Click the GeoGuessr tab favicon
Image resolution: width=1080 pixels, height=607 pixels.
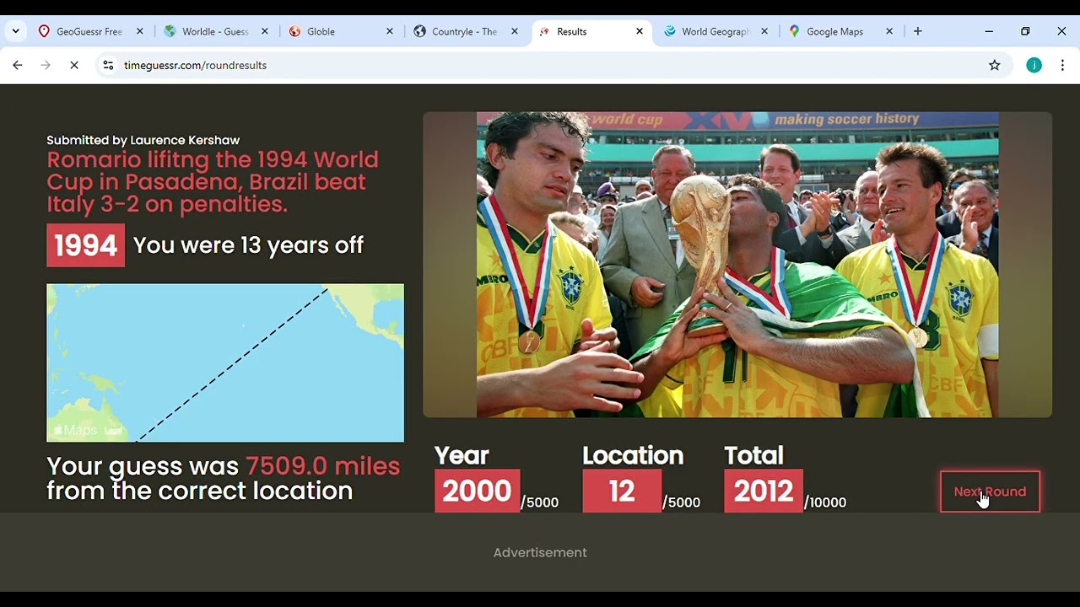[44, 31]
